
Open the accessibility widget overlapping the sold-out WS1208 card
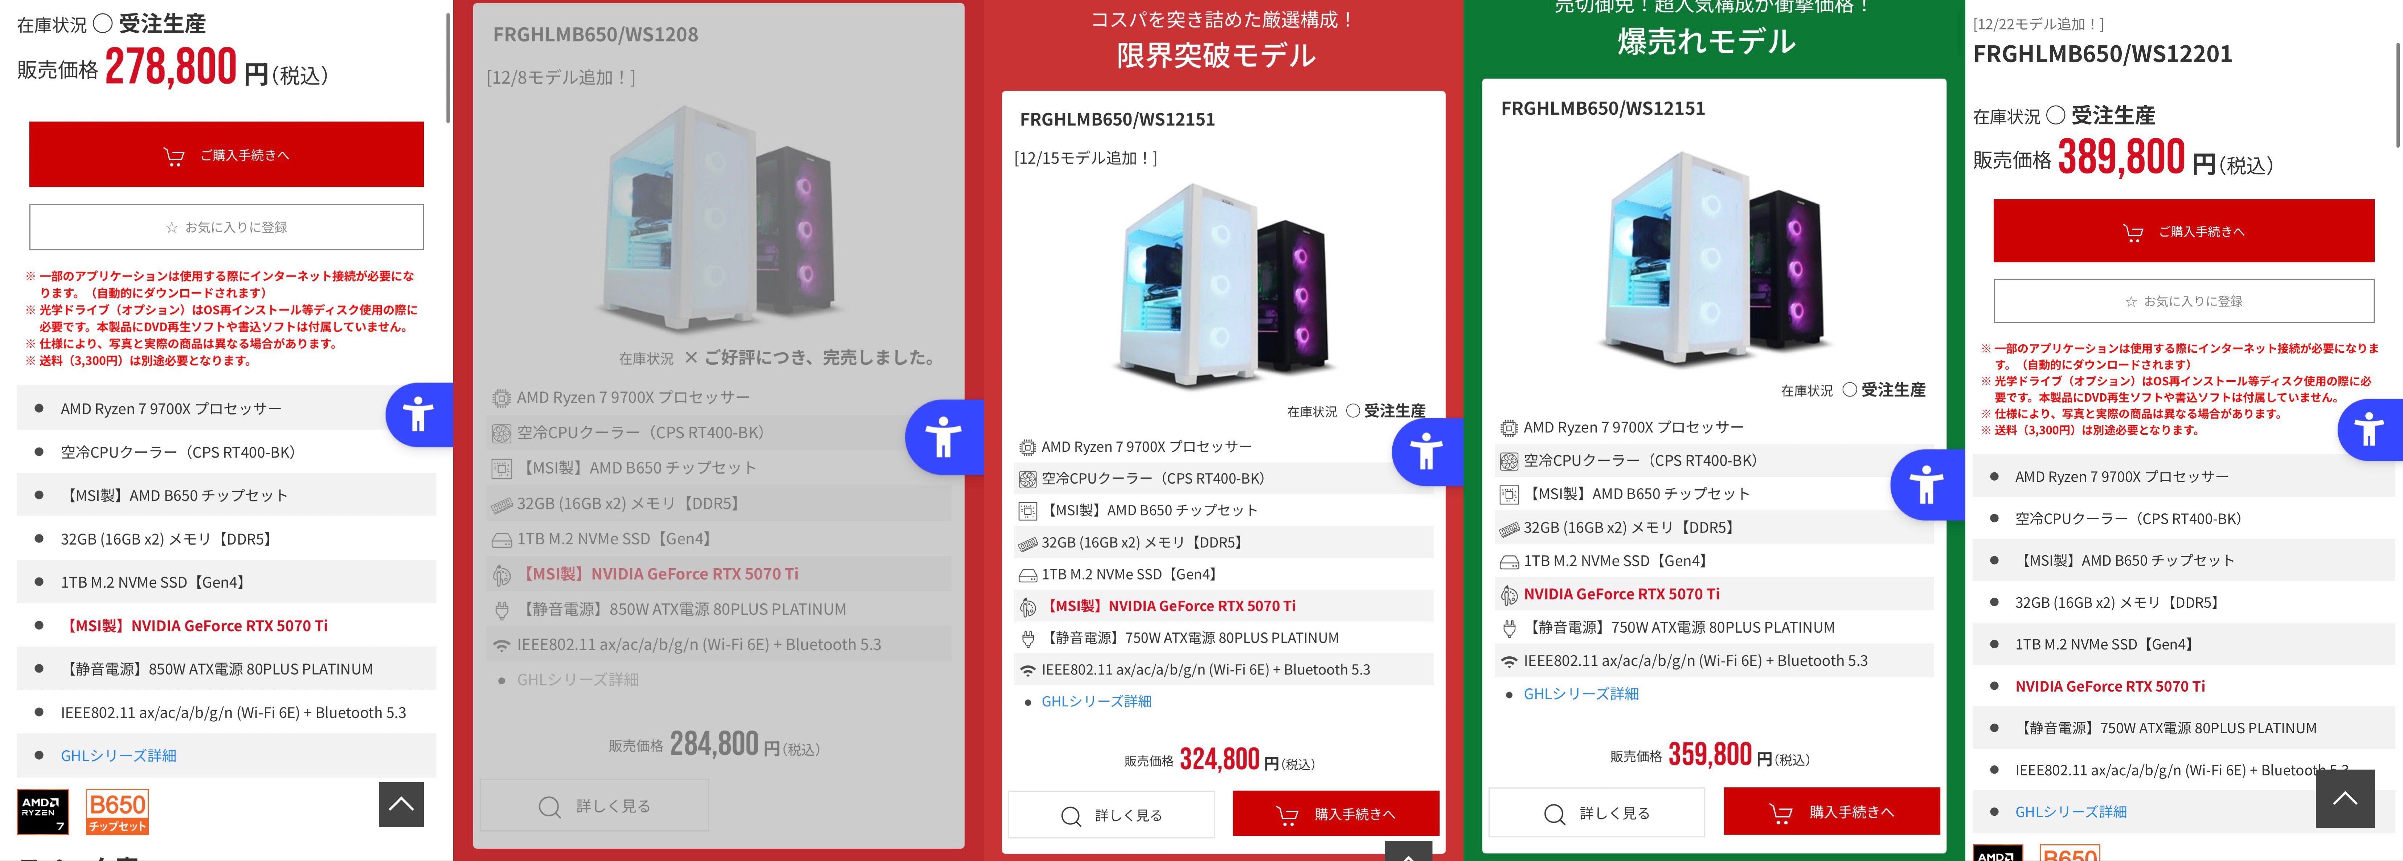point(943,436)
